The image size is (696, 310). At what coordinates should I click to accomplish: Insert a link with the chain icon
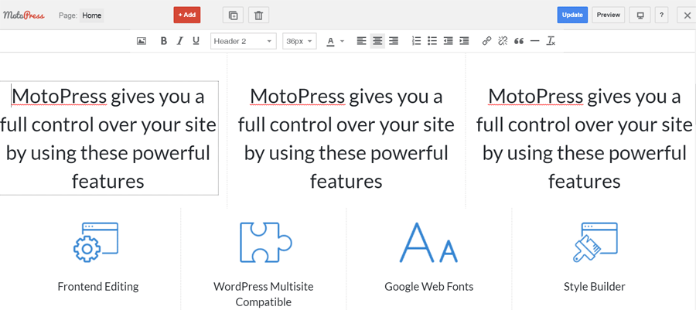click(x=486, y=41)
